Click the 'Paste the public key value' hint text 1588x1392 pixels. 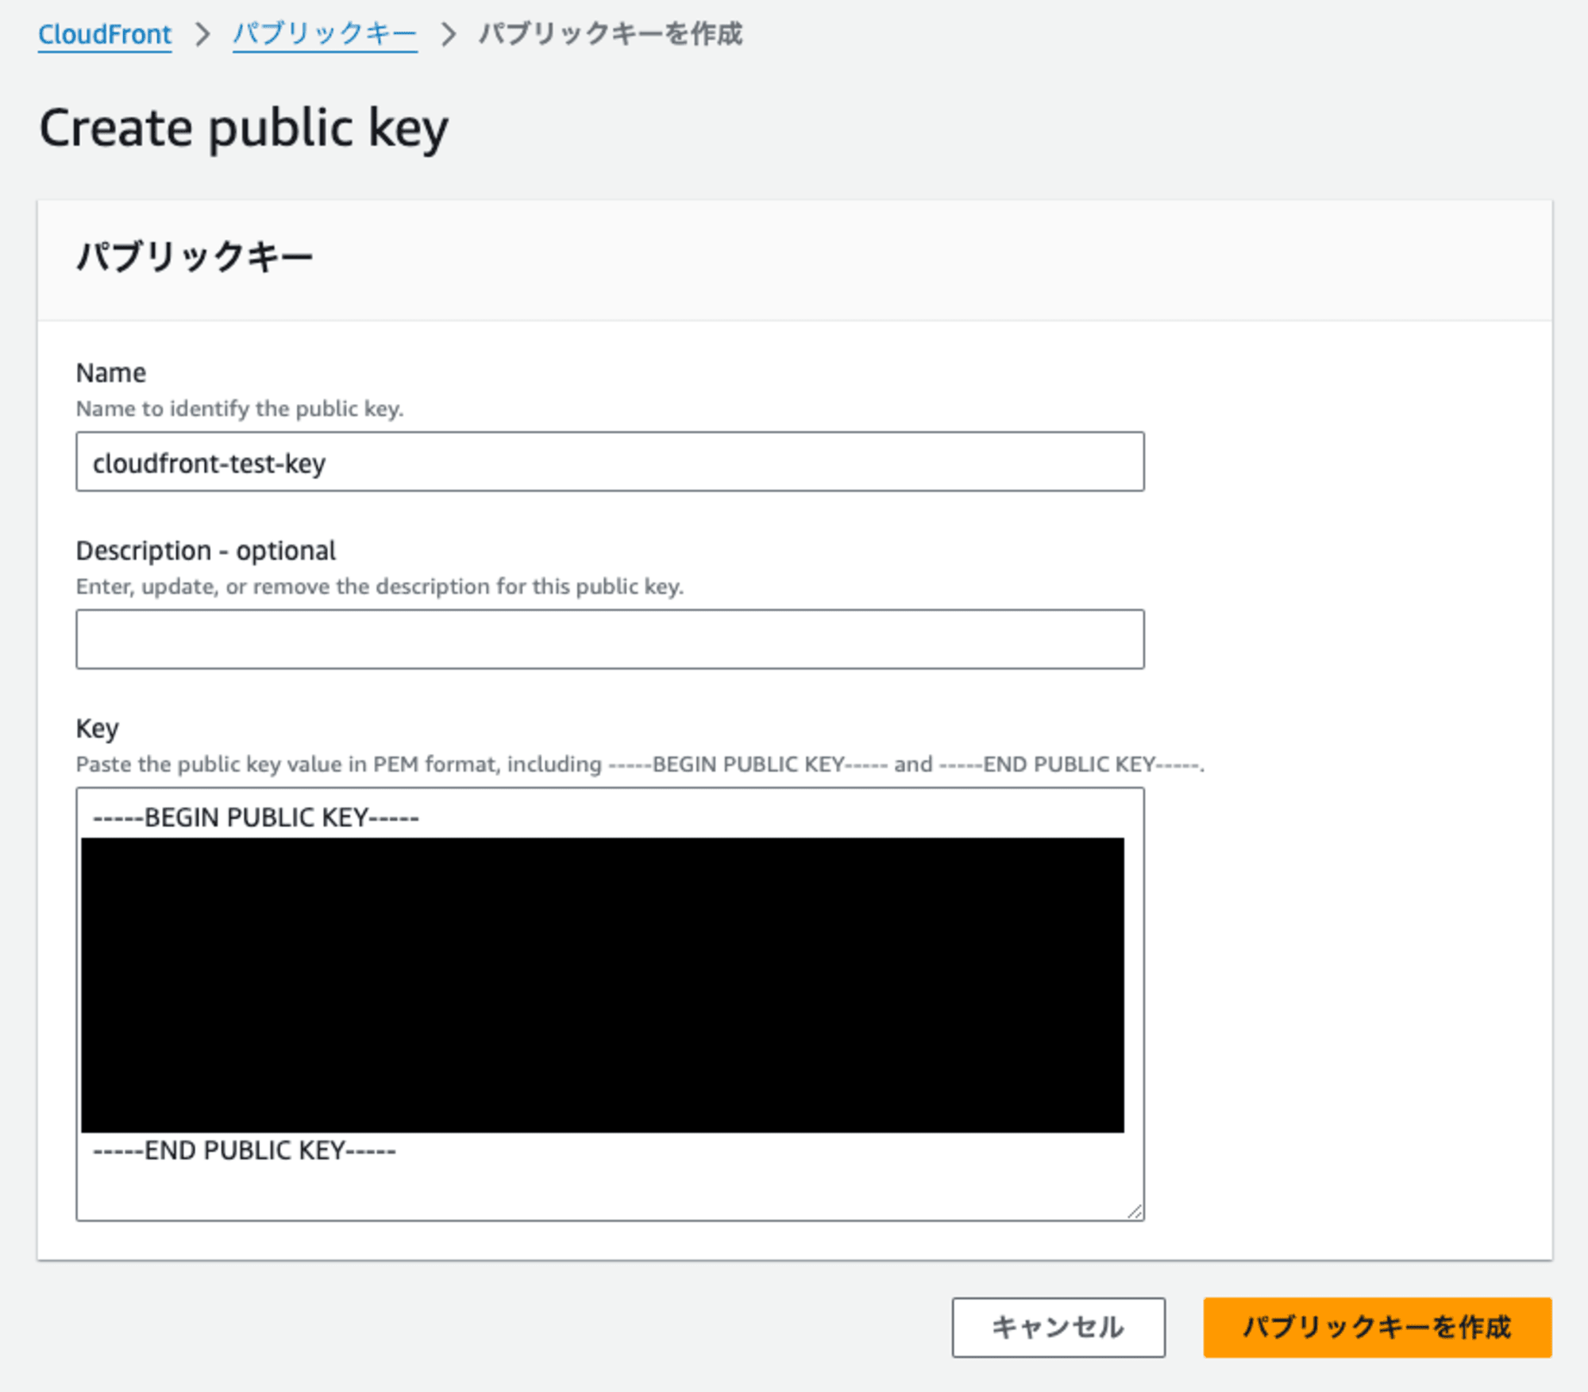[x=640, y=764]
